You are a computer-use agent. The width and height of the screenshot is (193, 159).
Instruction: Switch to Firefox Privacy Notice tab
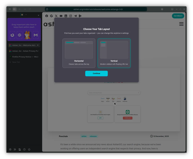click(24, 57)
